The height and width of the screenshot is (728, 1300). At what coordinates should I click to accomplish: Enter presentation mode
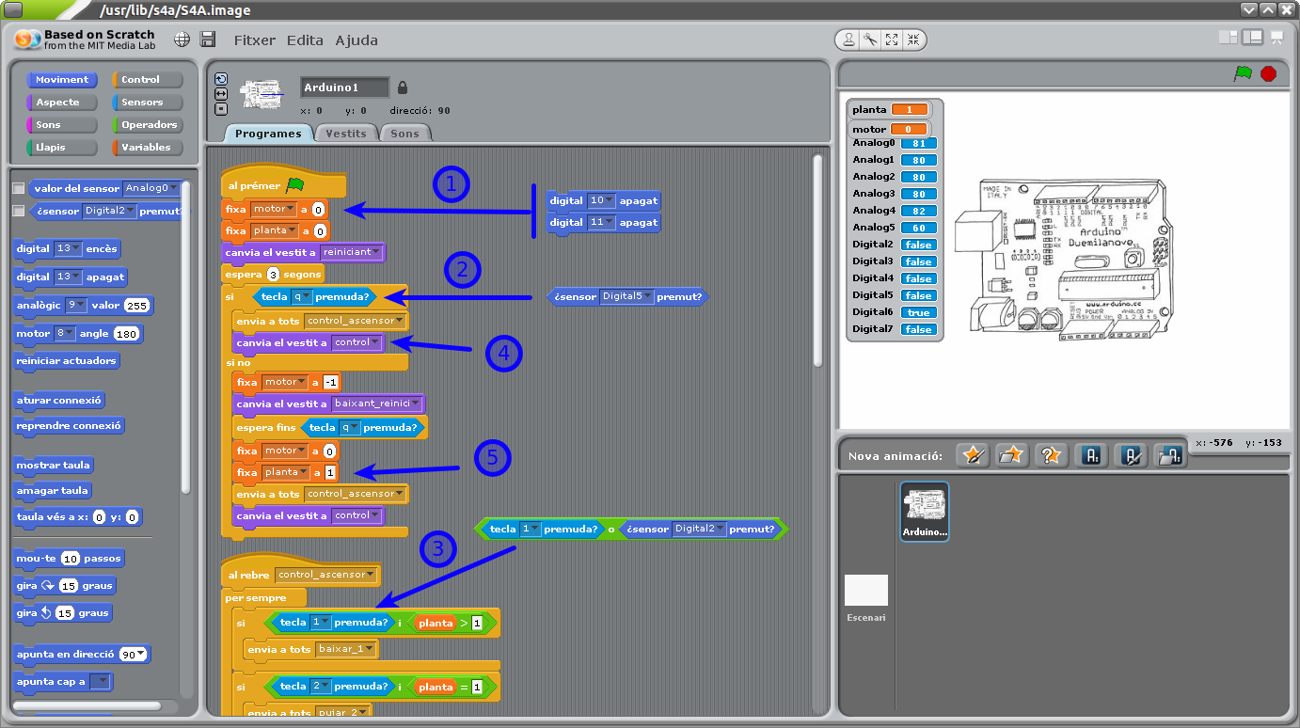[x=1276, y=38]
